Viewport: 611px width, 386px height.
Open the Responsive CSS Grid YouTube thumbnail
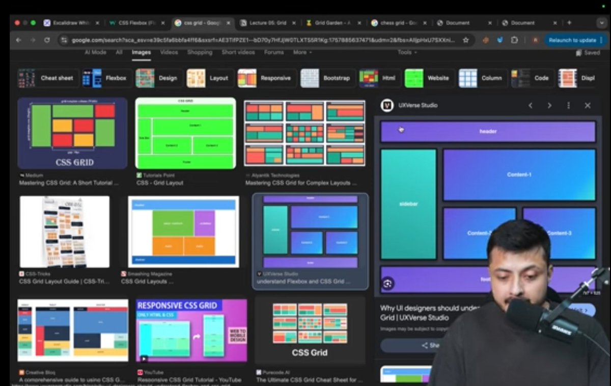[191, 331]
